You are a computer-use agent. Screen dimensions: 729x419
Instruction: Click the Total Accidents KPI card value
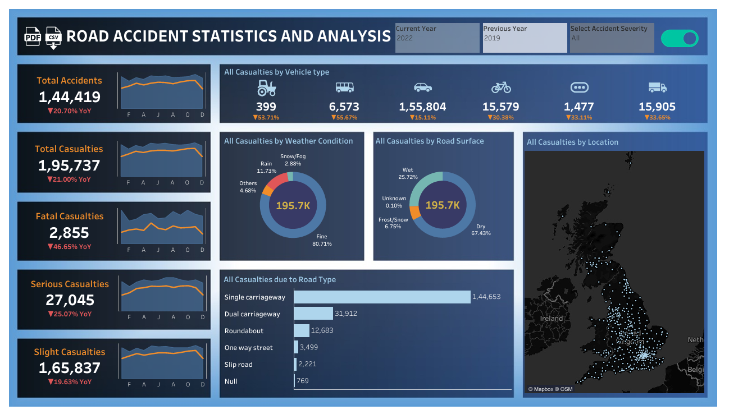(x=69, y=97)
